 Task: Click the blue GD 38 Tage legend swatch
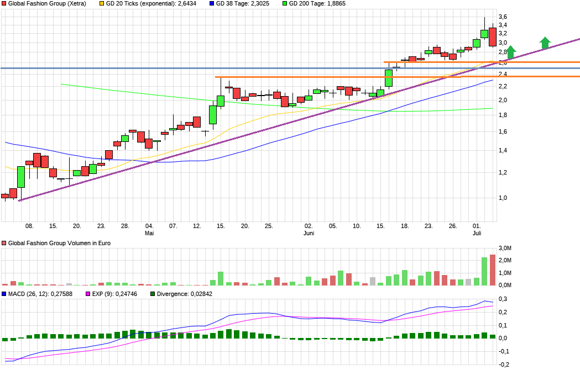[212, 4]
